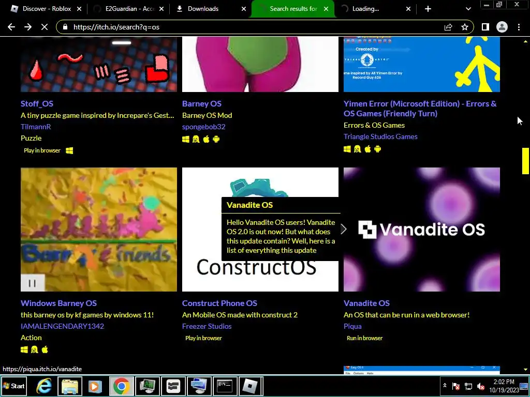Open the Barney OS game link
Viewport: 530px width, 397px height.
pos(202,103)
